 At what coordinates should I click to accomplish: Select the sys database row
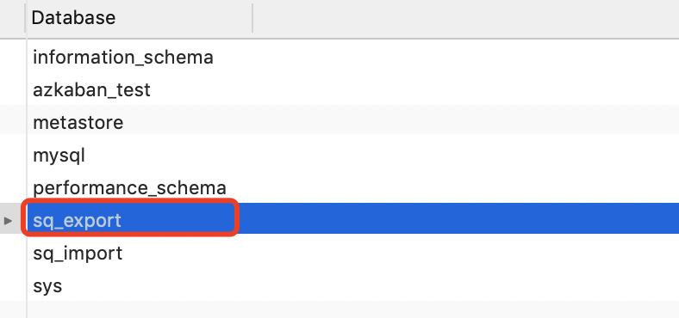click(x=352, y=286)
